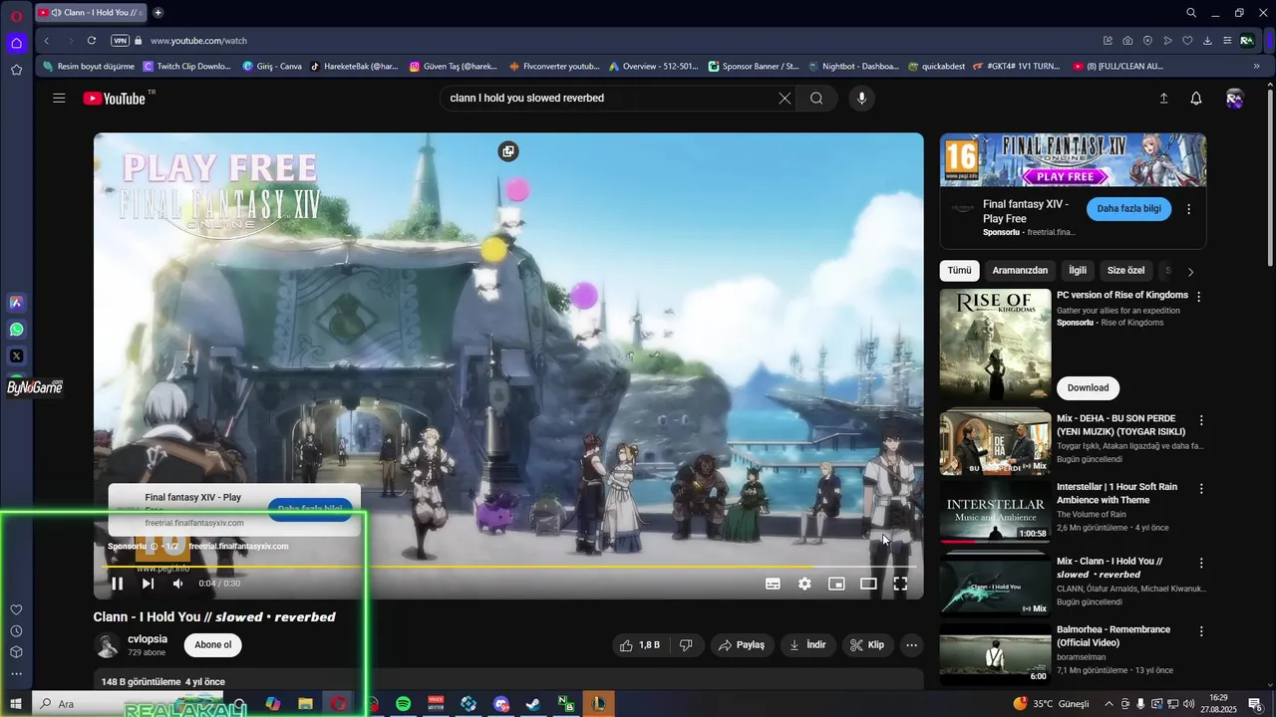Subscribe with Abone ol button
The height and width of the screenshot is (717, 1276).
pos(212,645)
